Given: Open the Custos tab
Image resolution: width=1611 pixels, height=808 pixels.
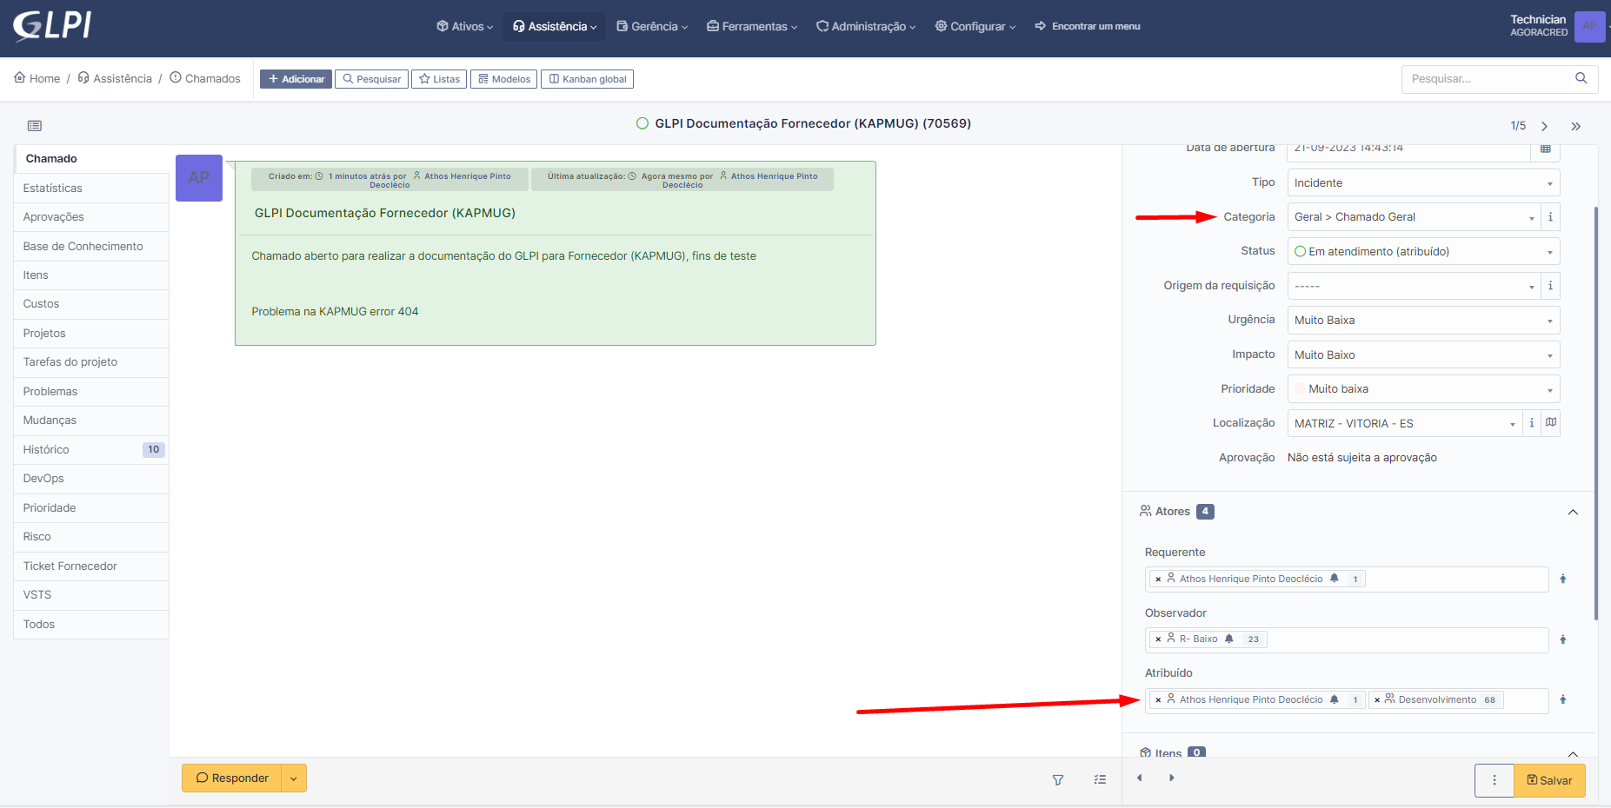Looking at the screenshot, I should pyautogui.click(x=91, y=304).
